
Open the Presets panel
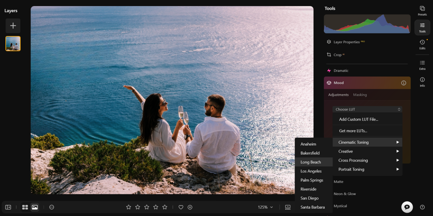(x=422, y=11)
